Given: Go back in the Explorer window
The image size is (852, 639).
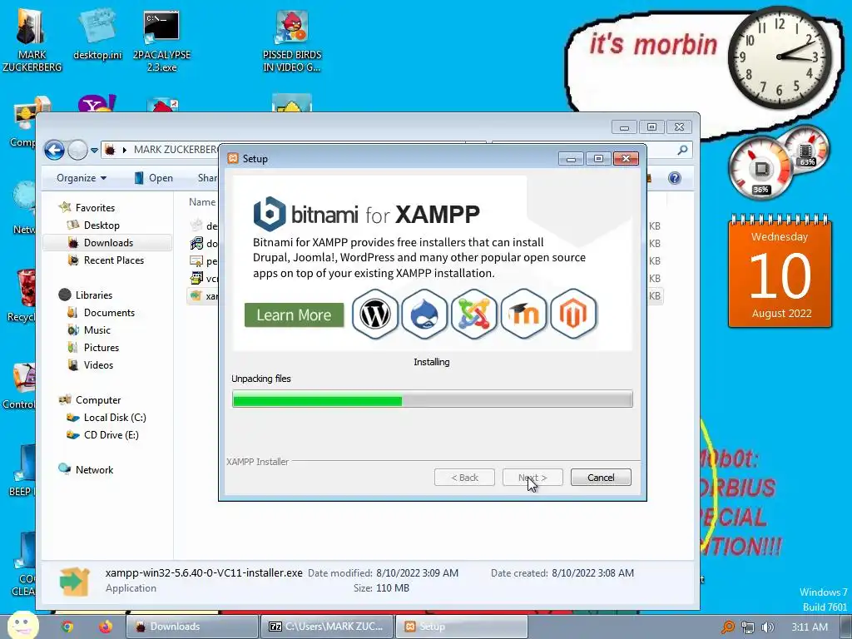Looking at the screenshot, I should point(54,150).
